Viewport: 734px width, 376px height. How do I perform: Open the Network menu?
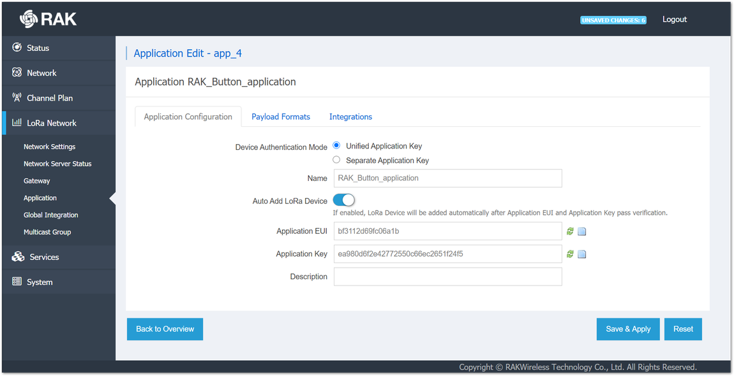pos(59,73)
